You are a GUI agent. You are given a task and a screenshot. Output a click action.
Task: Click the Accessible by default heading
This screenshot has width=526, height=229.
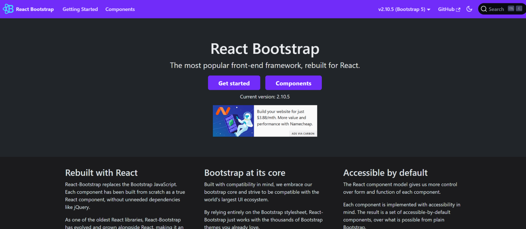[x=385, y=173]
